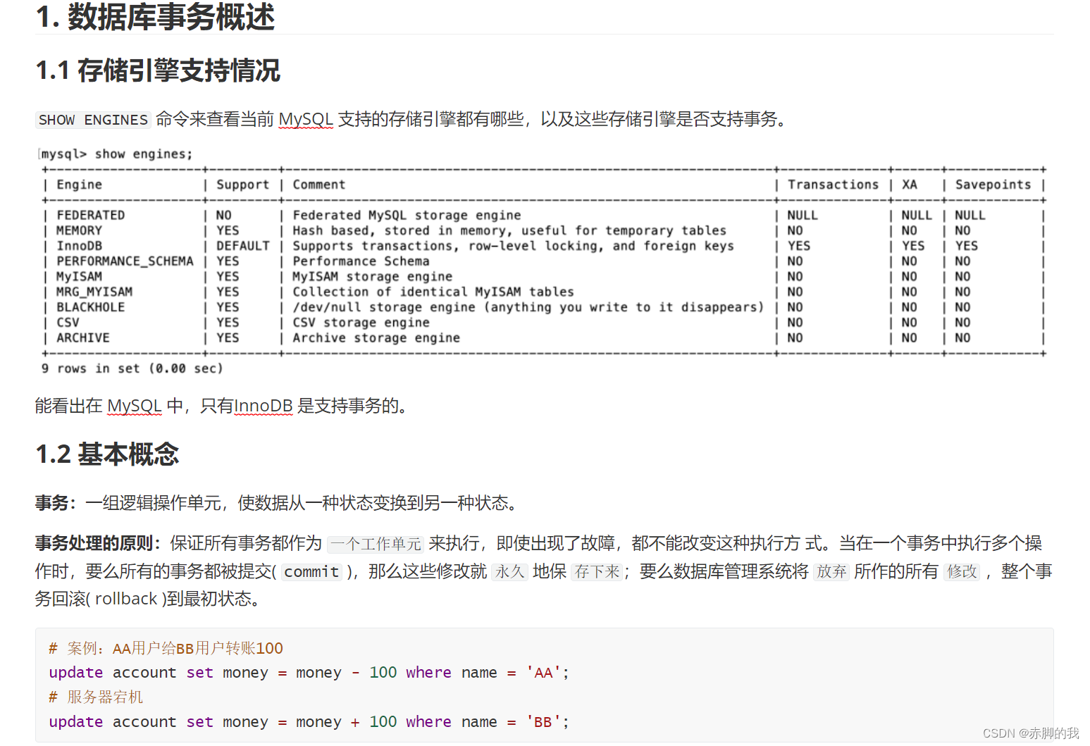Screen dimensions: 1090x746
Task: Click the 'MRG_MYISAM' engine cell
Action: (x=94, y=292)
